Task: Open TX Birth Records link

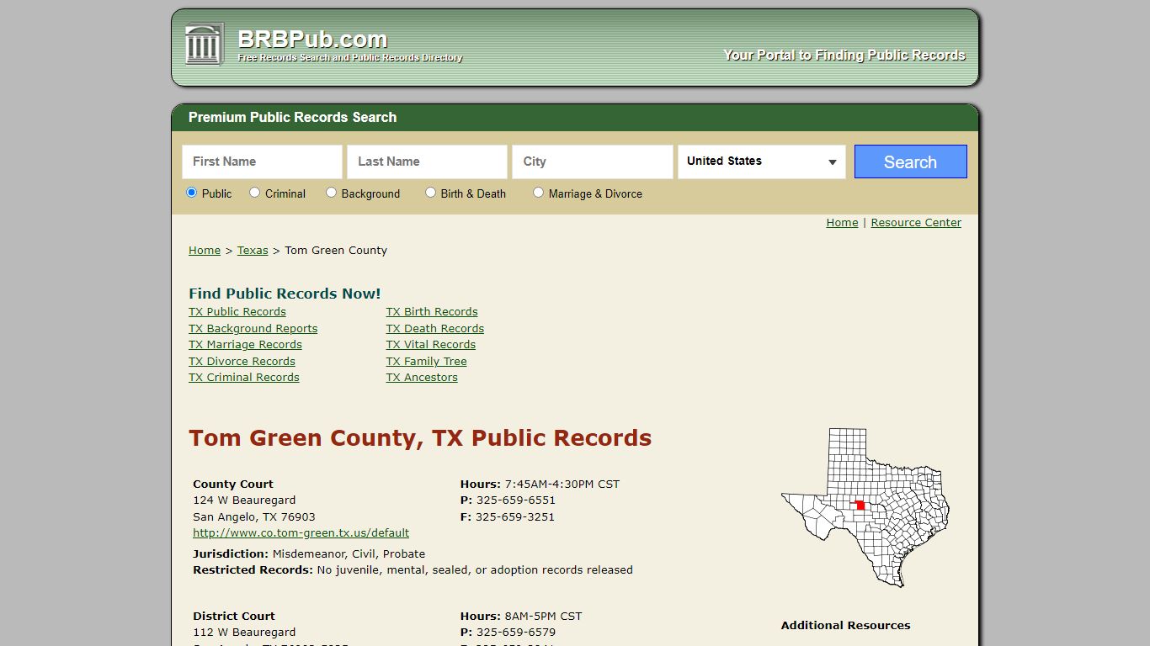Action: (432, 312)
